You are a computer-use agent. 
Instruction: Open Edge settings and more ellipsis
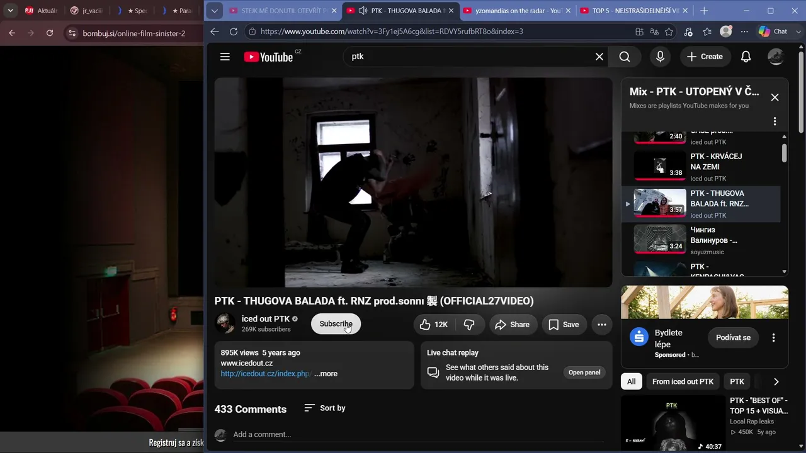[x=744, y=31]
